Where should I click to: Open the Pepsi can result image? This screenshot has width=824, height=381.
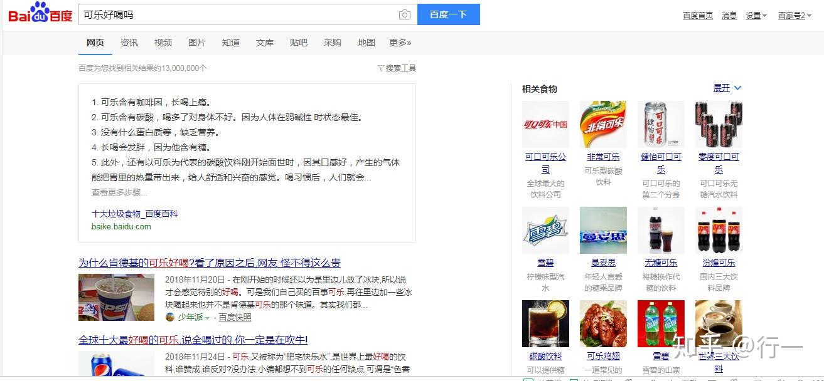[x=116, y=365]
